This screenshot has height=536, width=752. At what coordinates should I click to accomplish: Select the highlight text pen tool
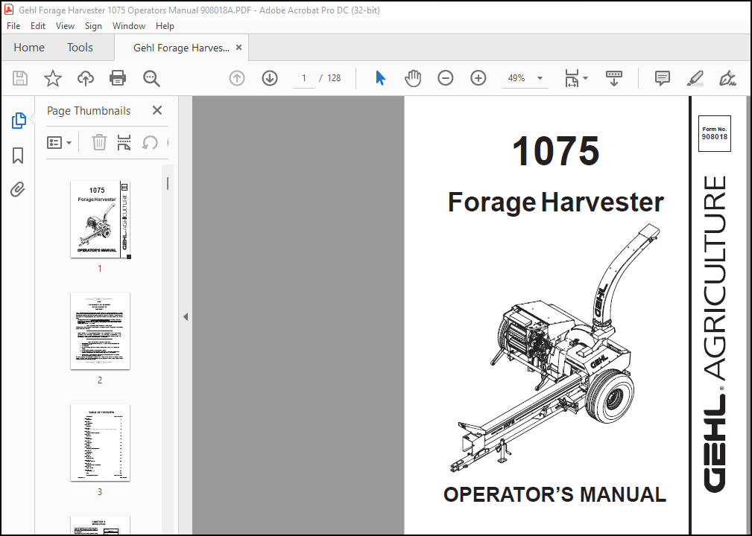click(x=695, y=78)
